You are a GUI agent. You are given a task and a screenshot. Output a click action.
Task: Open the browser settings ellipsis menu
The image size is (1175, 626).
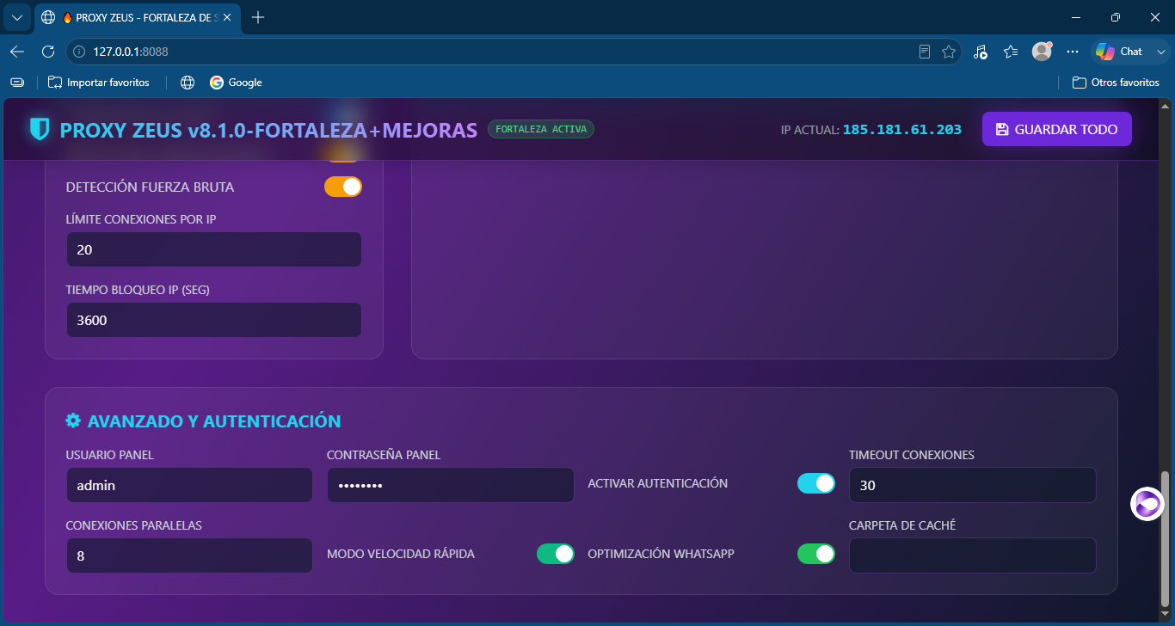pyautogui.click(x=1073, y=52)
